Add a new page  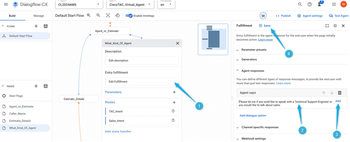tap(36, 86)
